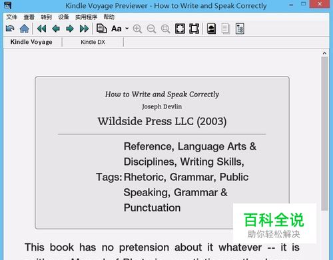
Task: Minimize the Kindle Previewer window
Action: pyautogui.click(x=291, y=5)
